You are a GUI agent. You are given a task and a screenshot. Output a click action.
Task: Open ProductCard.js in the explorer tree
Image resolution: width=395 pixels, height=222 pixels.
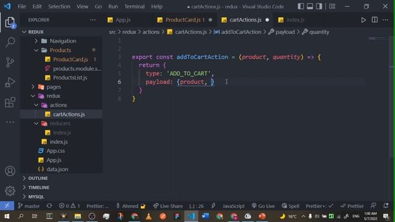click(70, 59)
